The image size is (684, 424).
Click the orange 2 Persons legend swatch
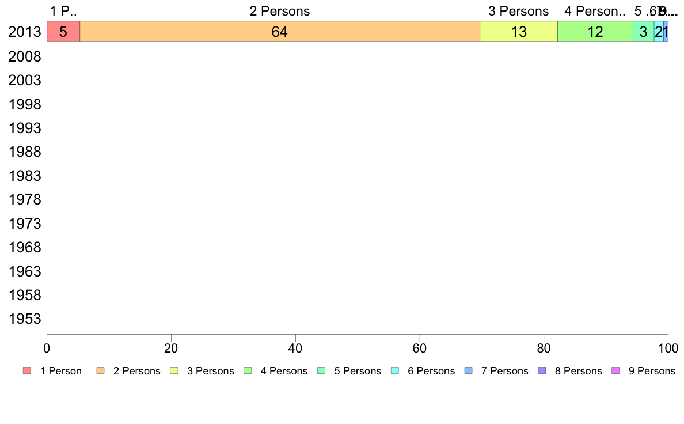tap(100, 371)
